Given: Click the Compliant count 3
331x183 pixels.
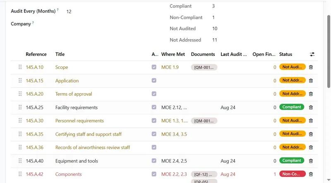Looking at the screenshot, I should pos(213,6).
